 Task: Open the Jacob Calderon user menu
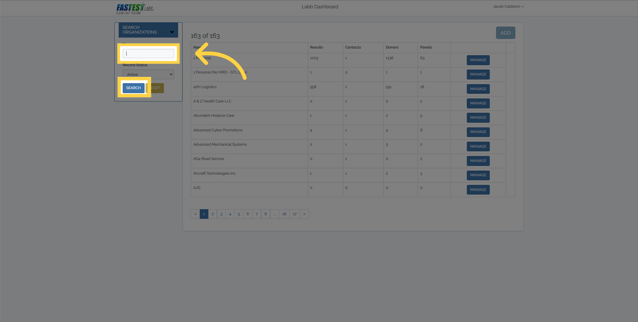coord(508,7)
